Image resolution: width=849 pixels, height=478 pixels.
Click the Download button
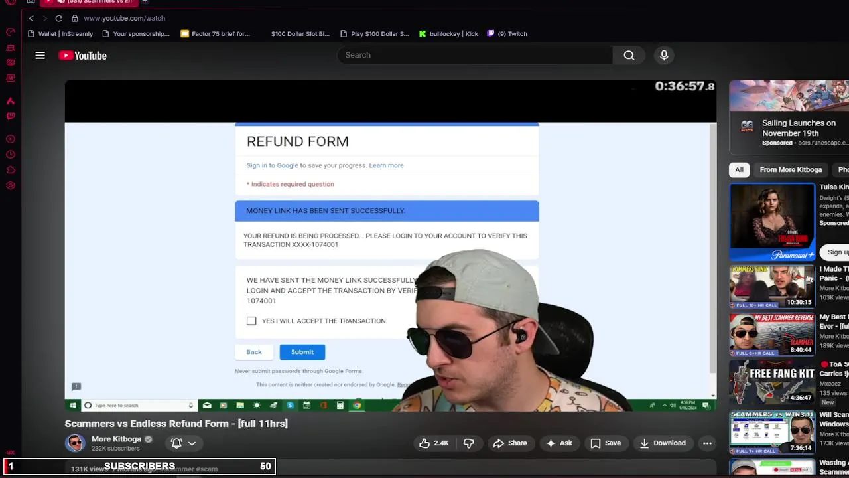[x=662, y=443]
